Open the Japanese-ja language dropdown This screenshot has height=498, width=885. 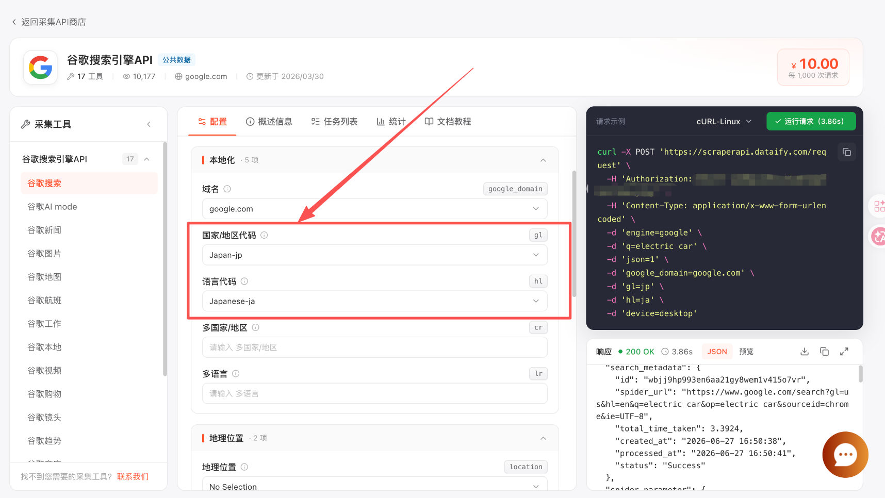374,301
